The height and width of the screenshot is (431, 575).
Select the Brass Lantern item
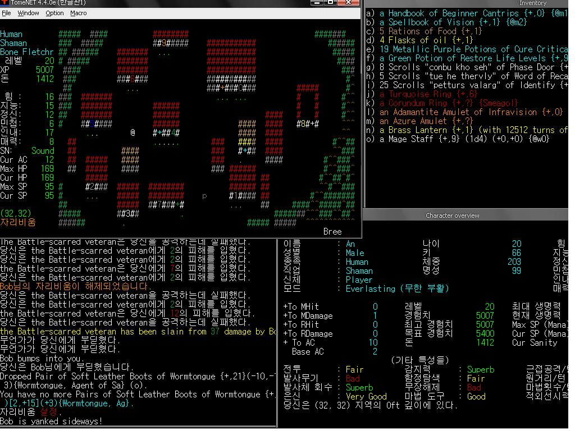467,130
